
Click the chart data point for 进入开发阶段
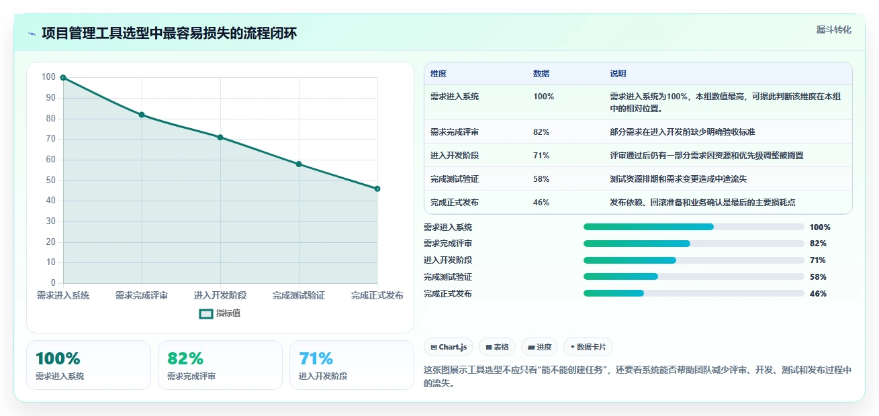220,138
